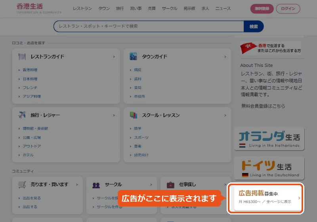Open the ドイツ生活 banner

click(269, 168)
